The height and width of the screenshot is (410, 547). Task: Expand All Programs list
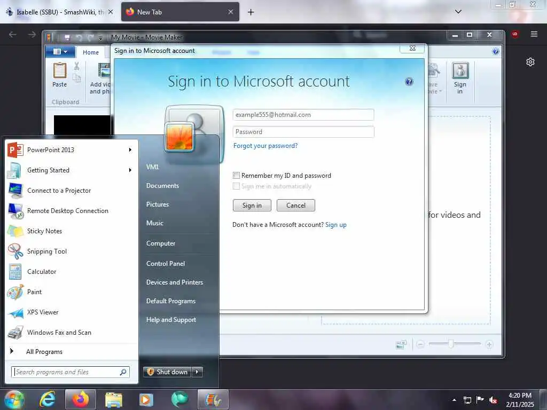[x=44, y=352]
